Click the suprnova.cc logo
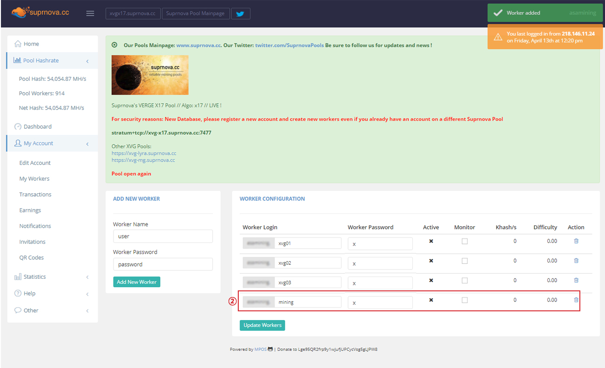Image resolution: width=605 pixels, height=368 pixels. (x=40, y=12)
